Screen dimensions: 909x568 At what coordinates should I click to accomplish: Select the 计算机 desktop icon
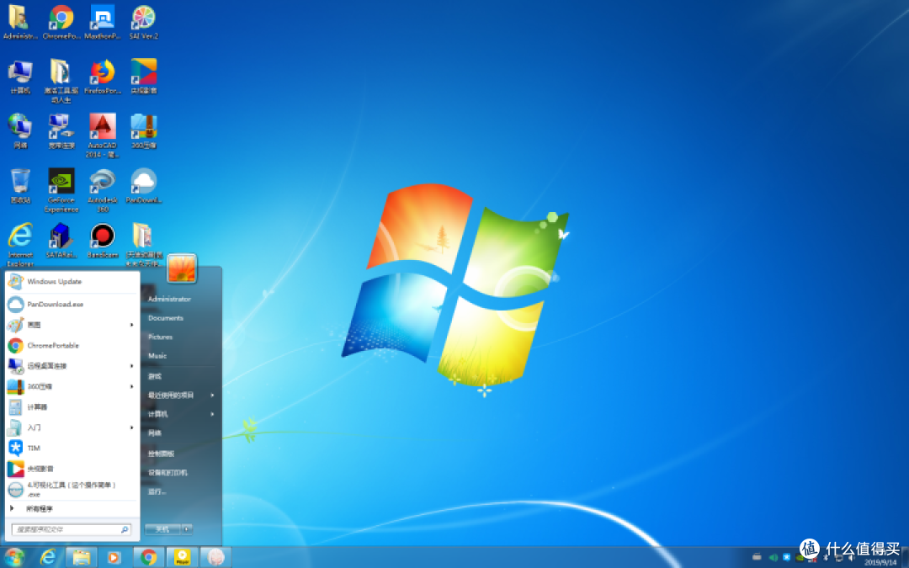pos(19,77)
